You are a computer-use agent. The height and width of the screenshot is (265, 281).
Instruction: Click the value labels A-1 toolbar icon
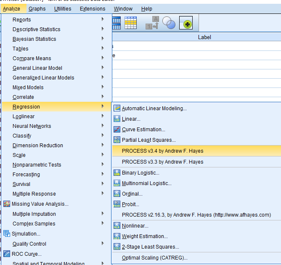[152, 23]
